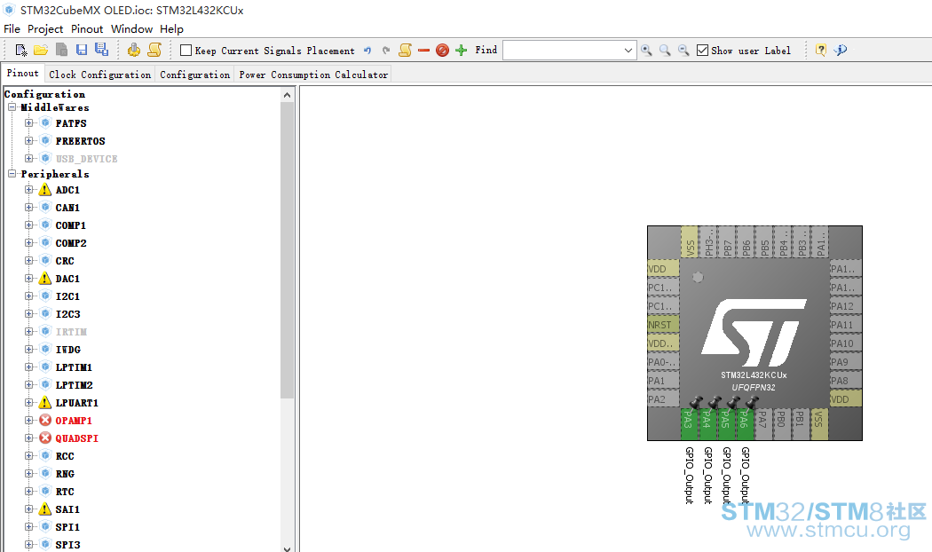Viewport: 932px width, 552px height.
Task: Click the greyed-out document icon beside Save
Action: (61, 50)
